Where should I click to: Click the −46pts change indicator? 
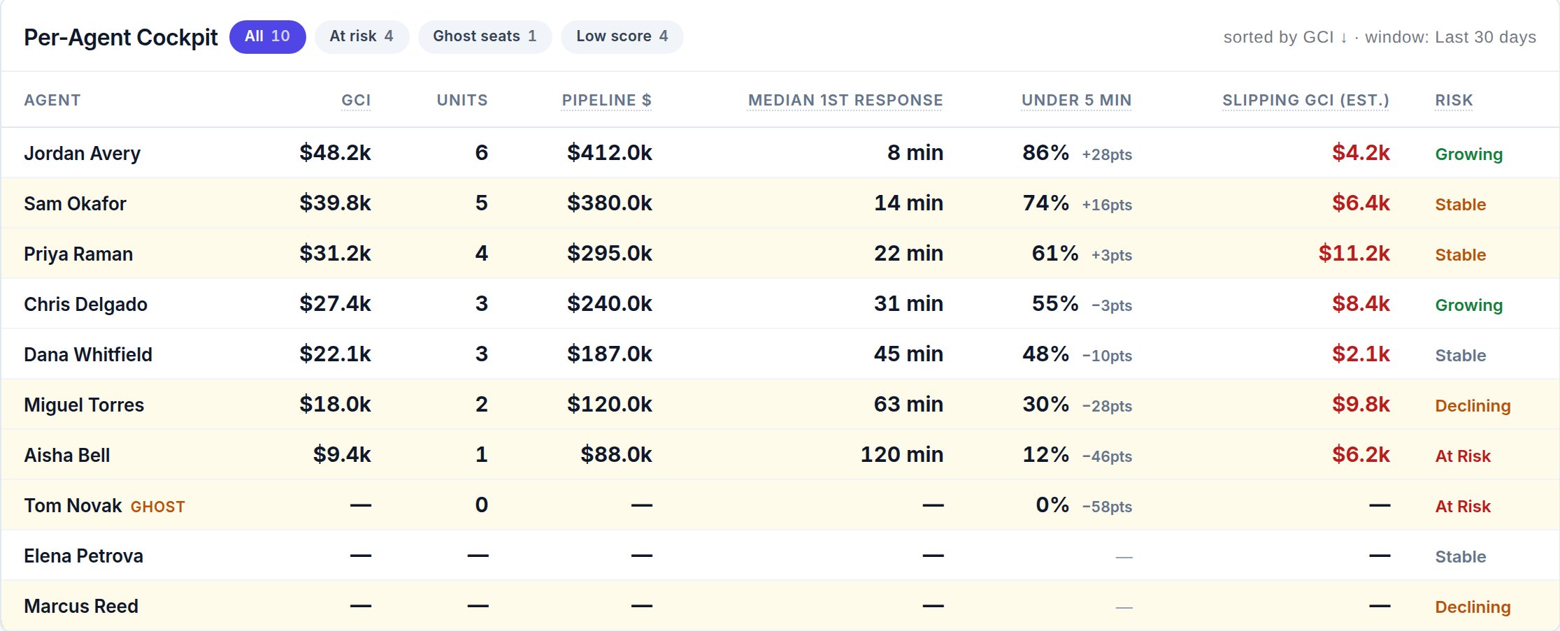click(1107, 456)
